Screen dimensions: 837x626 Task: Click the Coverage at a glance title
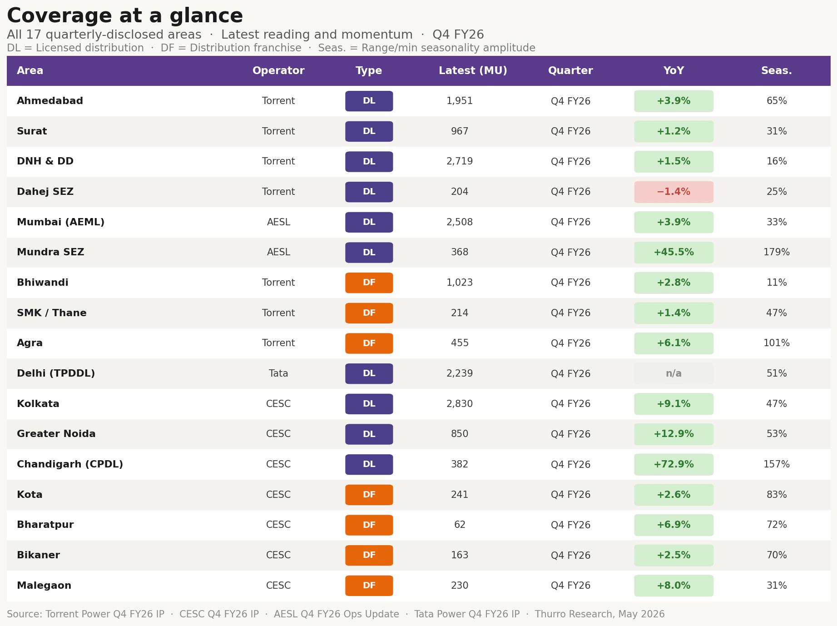coord(125,16)
